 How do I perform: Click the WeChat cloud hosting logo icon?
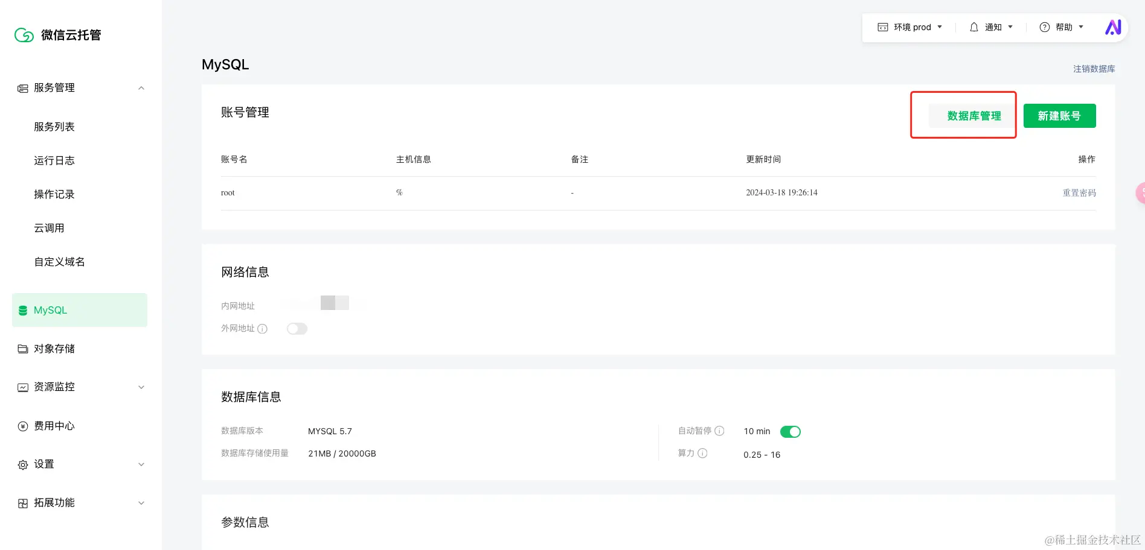[24, 35]
